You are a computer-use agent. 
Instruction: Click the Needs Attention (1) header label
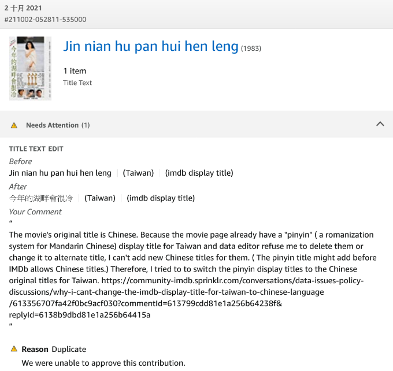(x=58, y=125)
